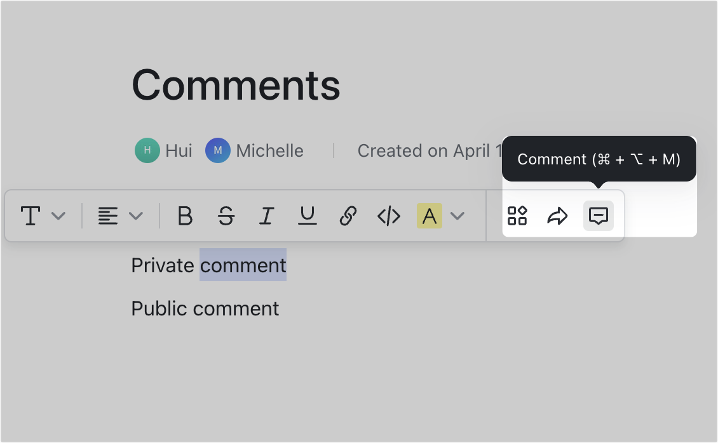The height and width of the screenshot is (443, 718).
Task: Apply strikethrough to the selection
Action: coord(226,216)
